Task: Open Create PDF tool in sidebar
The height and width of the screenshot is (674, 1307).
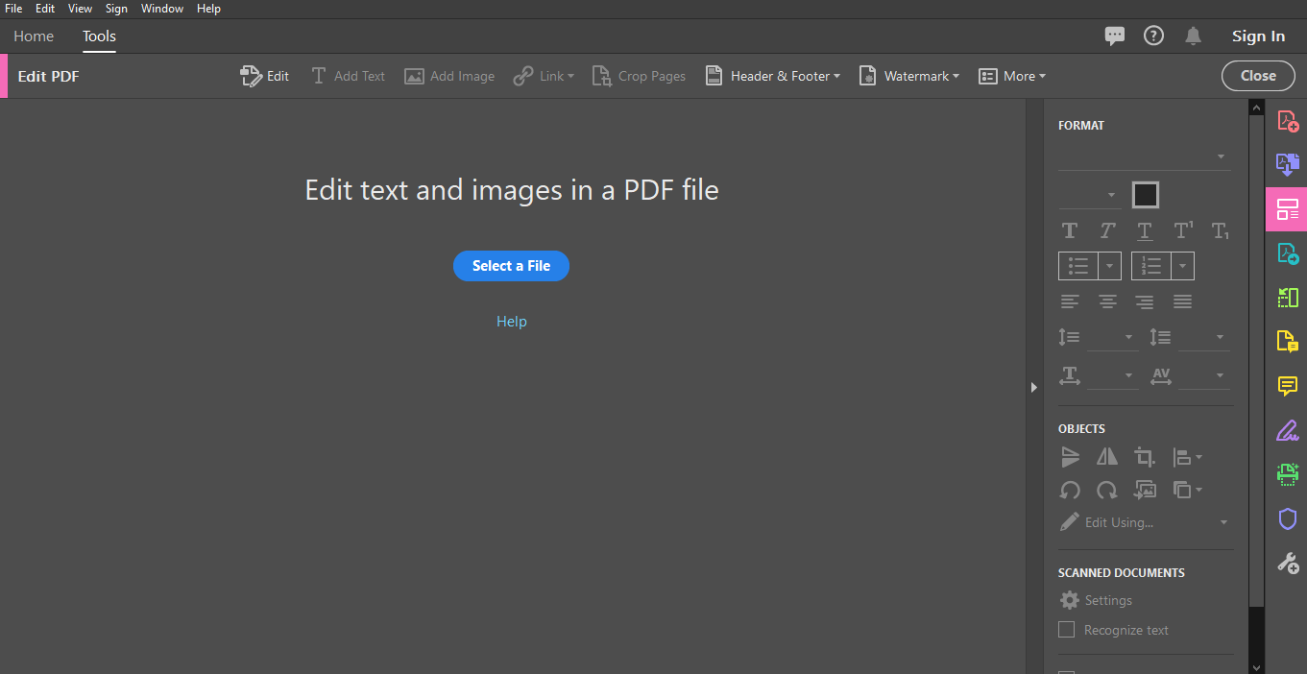Action: pyautogui.click(x=1287, y=121)
